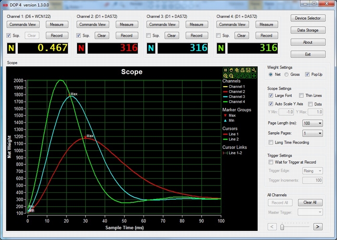Pause the scope with the pause icon
The width and height of the screenshot is (337, 240).
coord(225,70)
